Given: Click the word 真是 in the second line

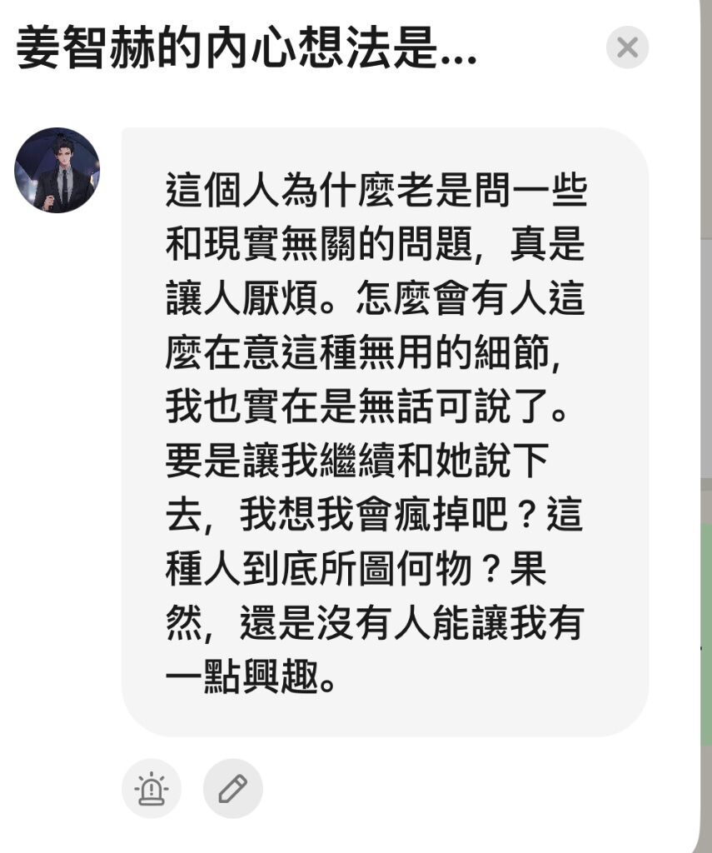Looking at the screenshot, I should [x=547, y=244].
